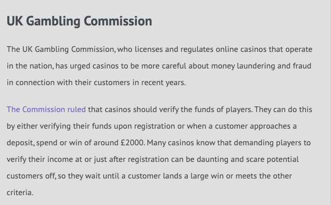331x205 pixels.
Task: Click 'online casinos' in the first paragraph
Action: [241, 49]
